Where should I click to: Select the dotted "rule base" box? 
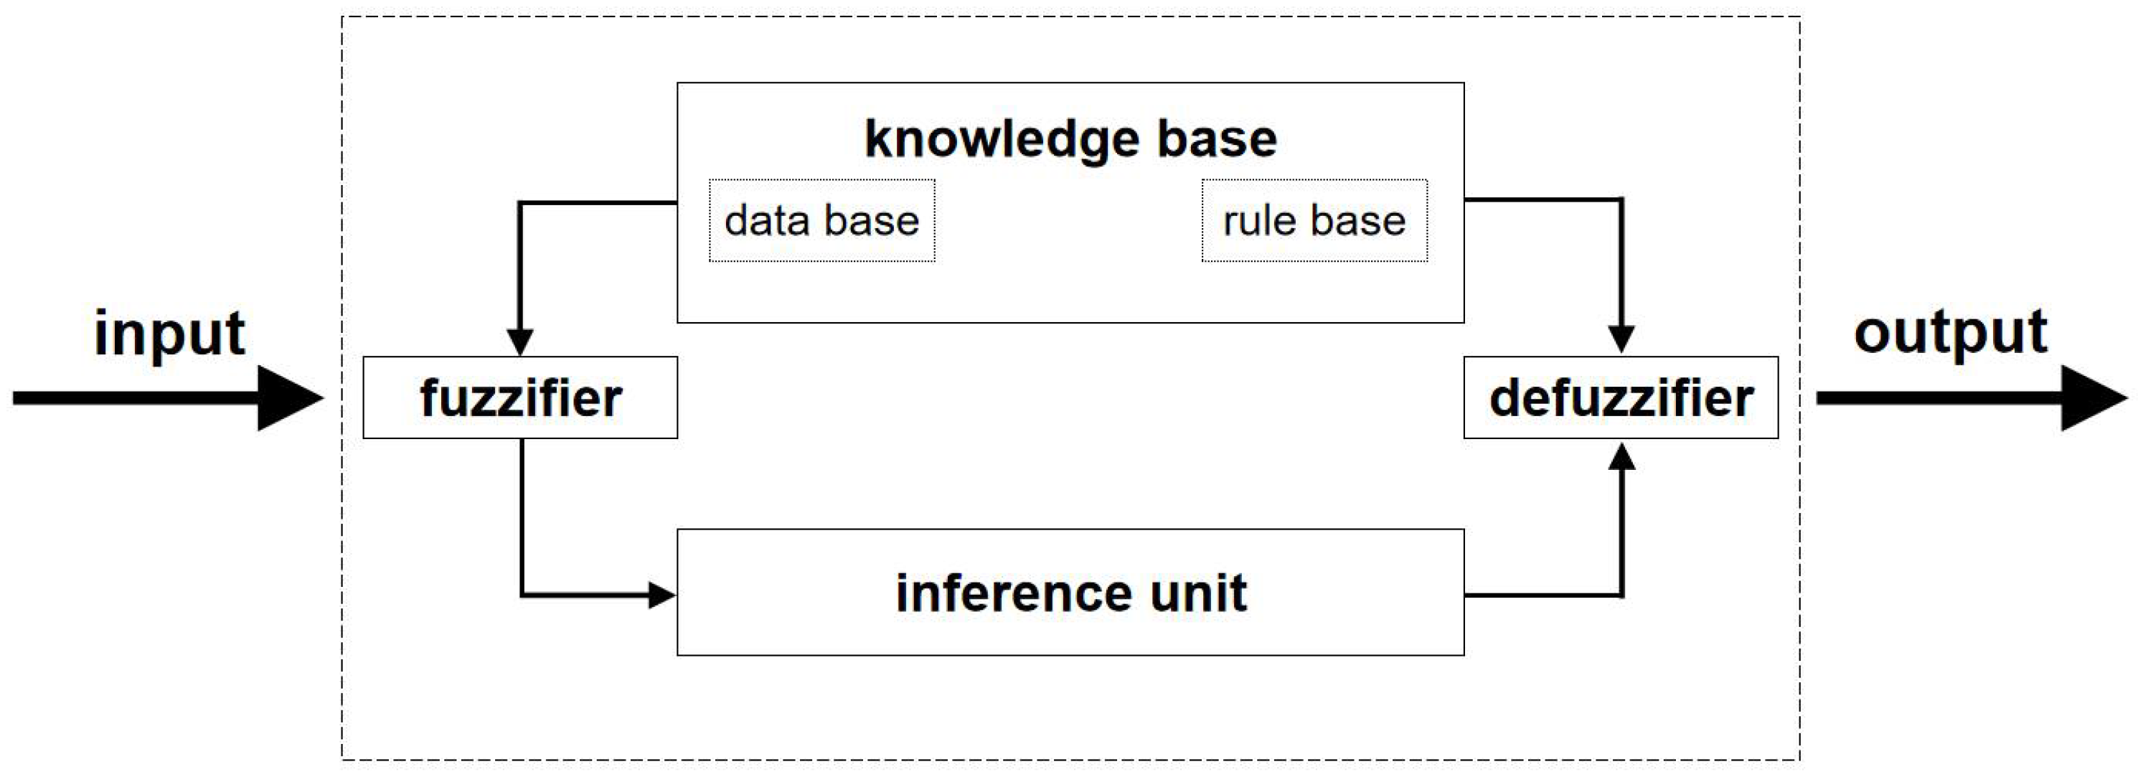1314,221
